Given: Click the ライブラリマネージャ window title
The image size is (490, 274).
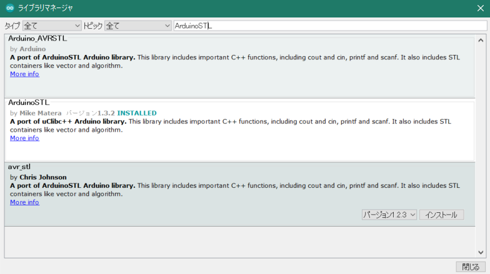Looking at the screenshot, I should click(45, 8).
